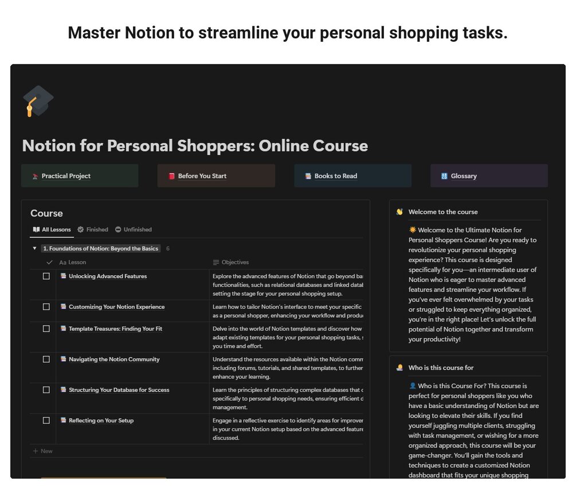The width and height of the screenshot is (576, 489).
Task: Click objectives text starting Learn the principles of structuring
Action: tap(288, 398)
